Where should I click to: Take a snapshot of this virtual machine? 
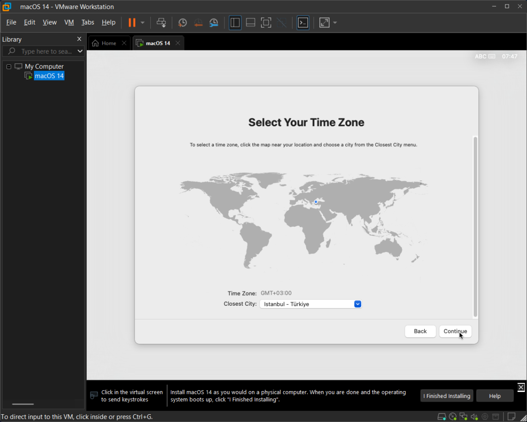point(183,23)
